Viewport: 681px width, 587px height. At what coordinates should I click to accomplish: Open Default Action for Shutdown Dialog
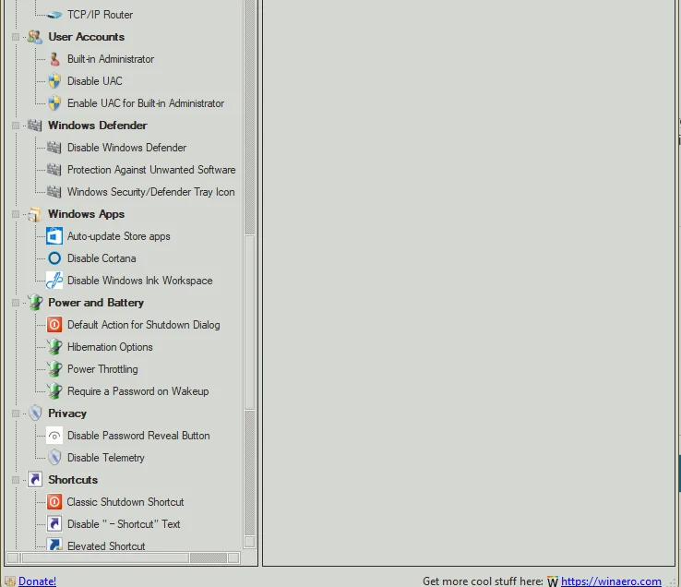(143, 325)
